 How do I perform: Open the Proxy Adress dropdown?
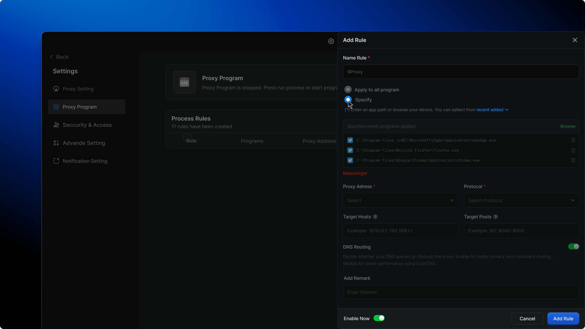tap(400, 200)
